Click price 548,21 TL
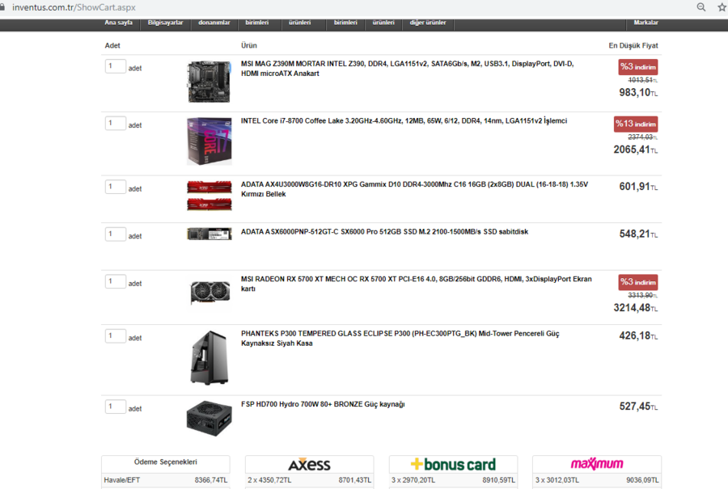This screenshot has height=489, width=728. coord(638,234)
